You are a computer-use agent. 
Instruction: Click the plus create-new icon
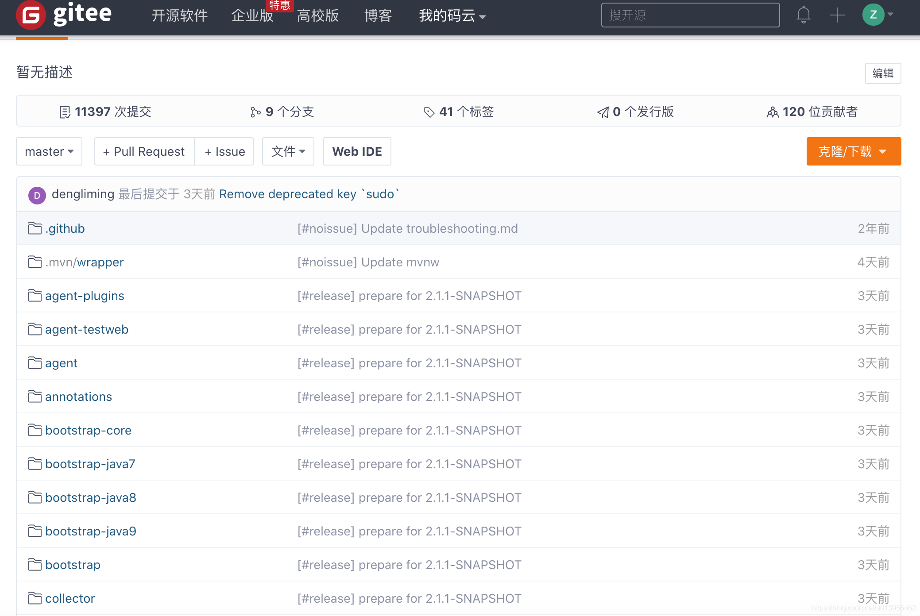click(x=837, y=15)
